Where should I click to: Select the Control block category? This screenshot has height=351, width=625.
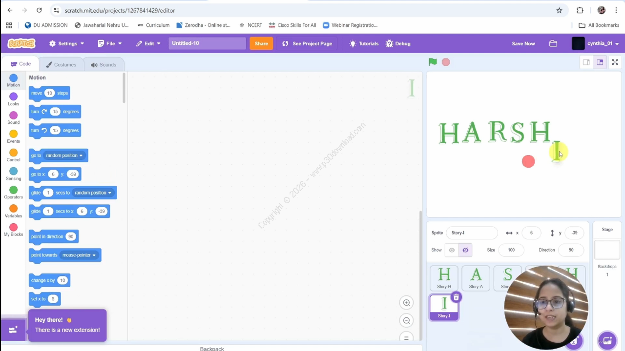(x=13, y=155)
